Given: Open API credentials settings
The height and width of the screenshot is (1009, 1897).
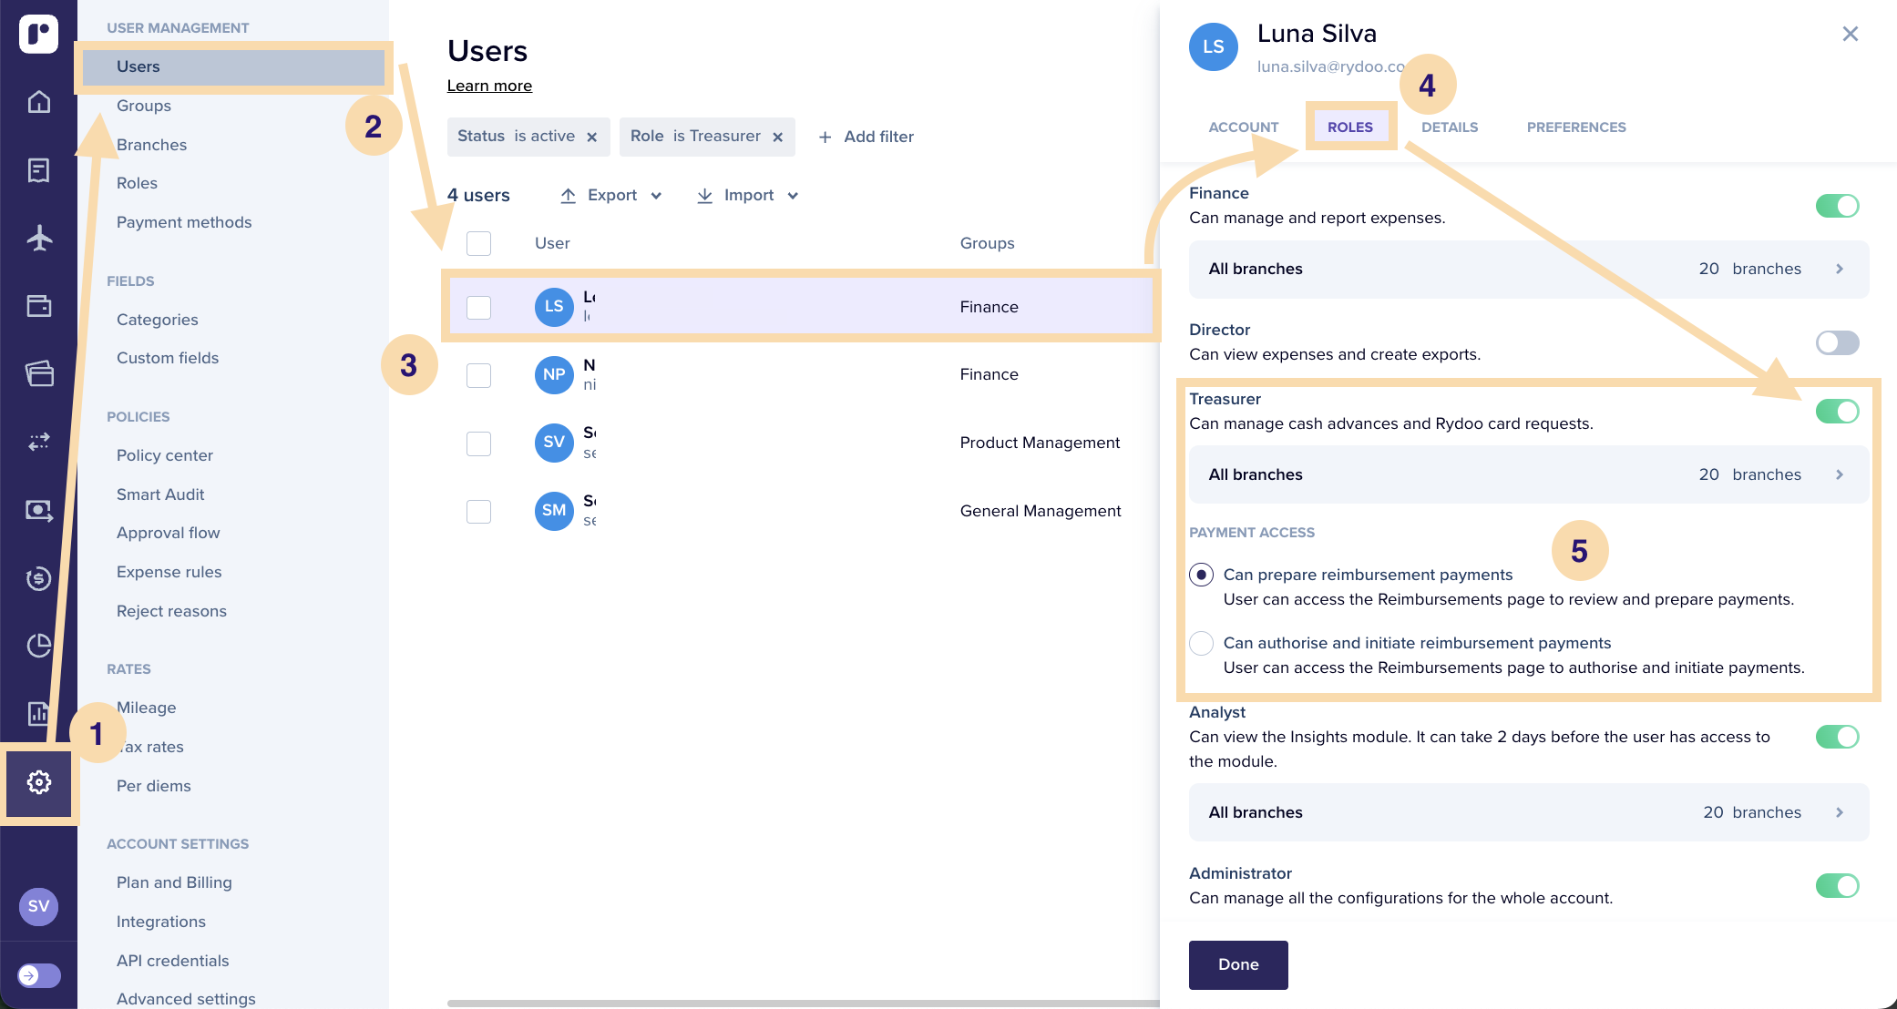Looking at the screenshot, I should pyautogui.click(x=172, y=961).
